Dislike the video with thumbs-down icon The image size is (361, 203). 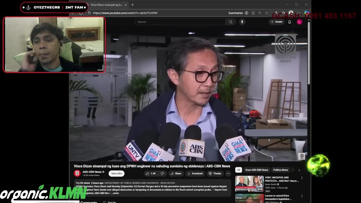point(162,173)
